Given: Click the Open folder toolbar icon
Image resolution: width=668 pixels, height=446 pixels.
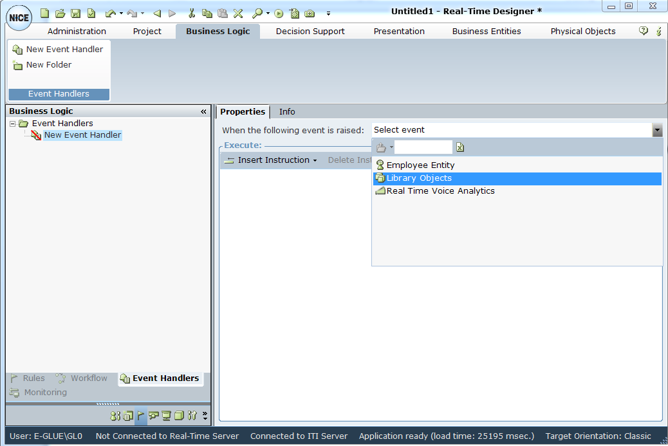Looking at the screenshot, I should click(x=60, y=13).
